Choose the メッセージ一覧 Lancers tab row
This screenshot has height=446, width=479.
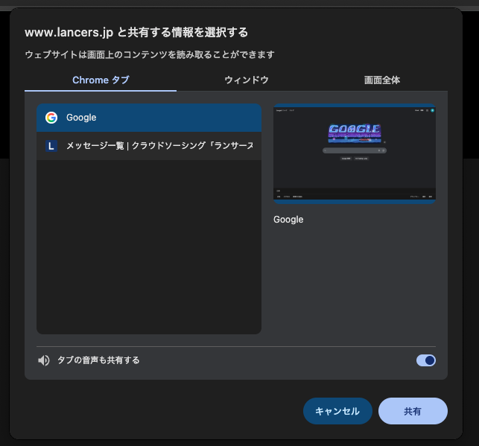(149, 146)
